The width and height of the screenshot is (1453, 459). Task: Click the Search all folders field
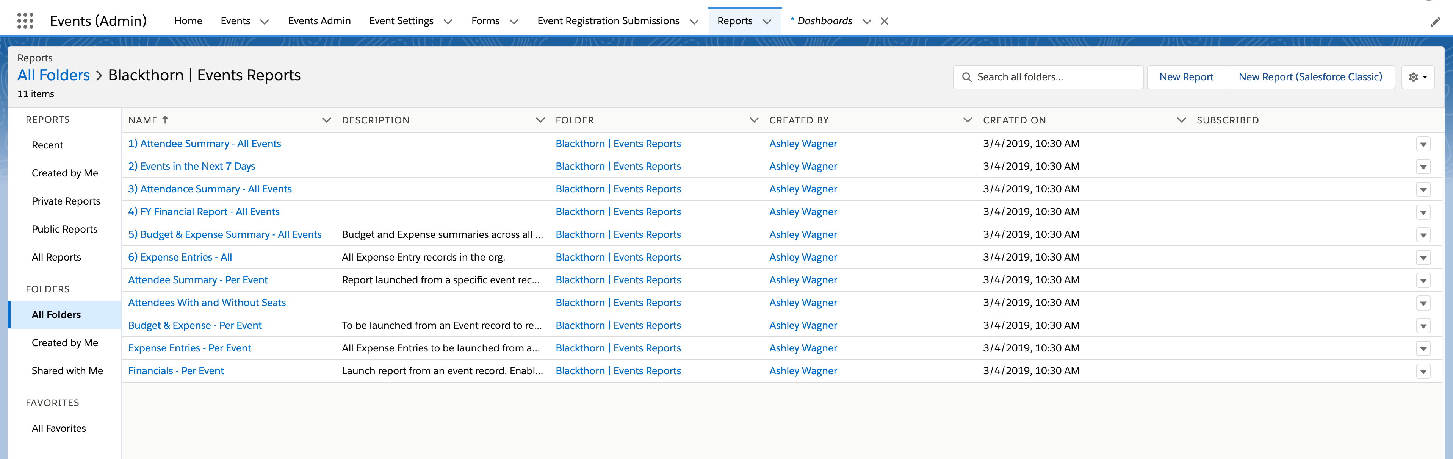point(1055,77)
